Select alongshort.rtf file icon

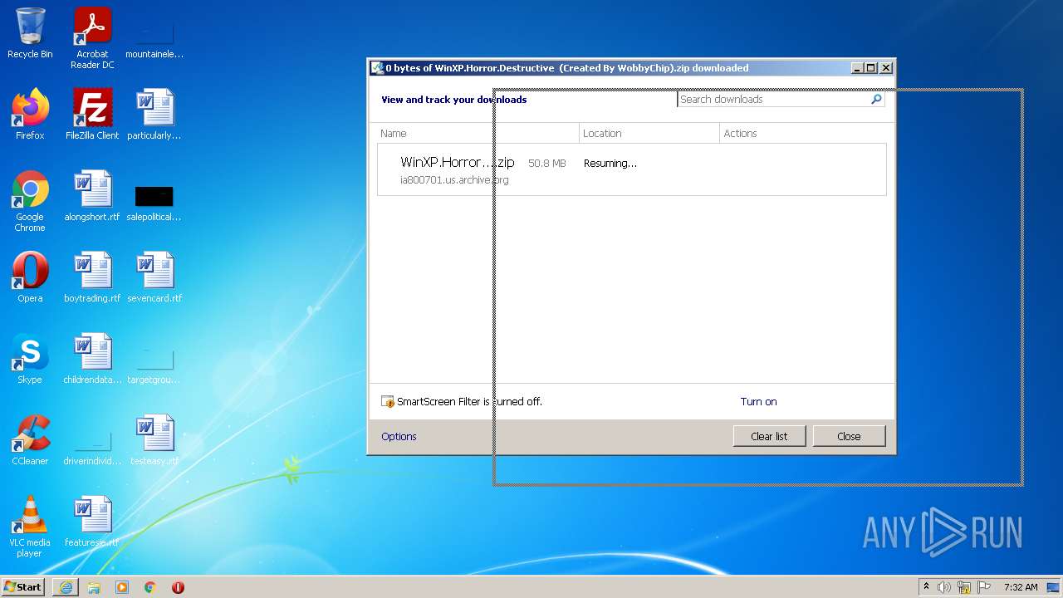coord(92,196)
